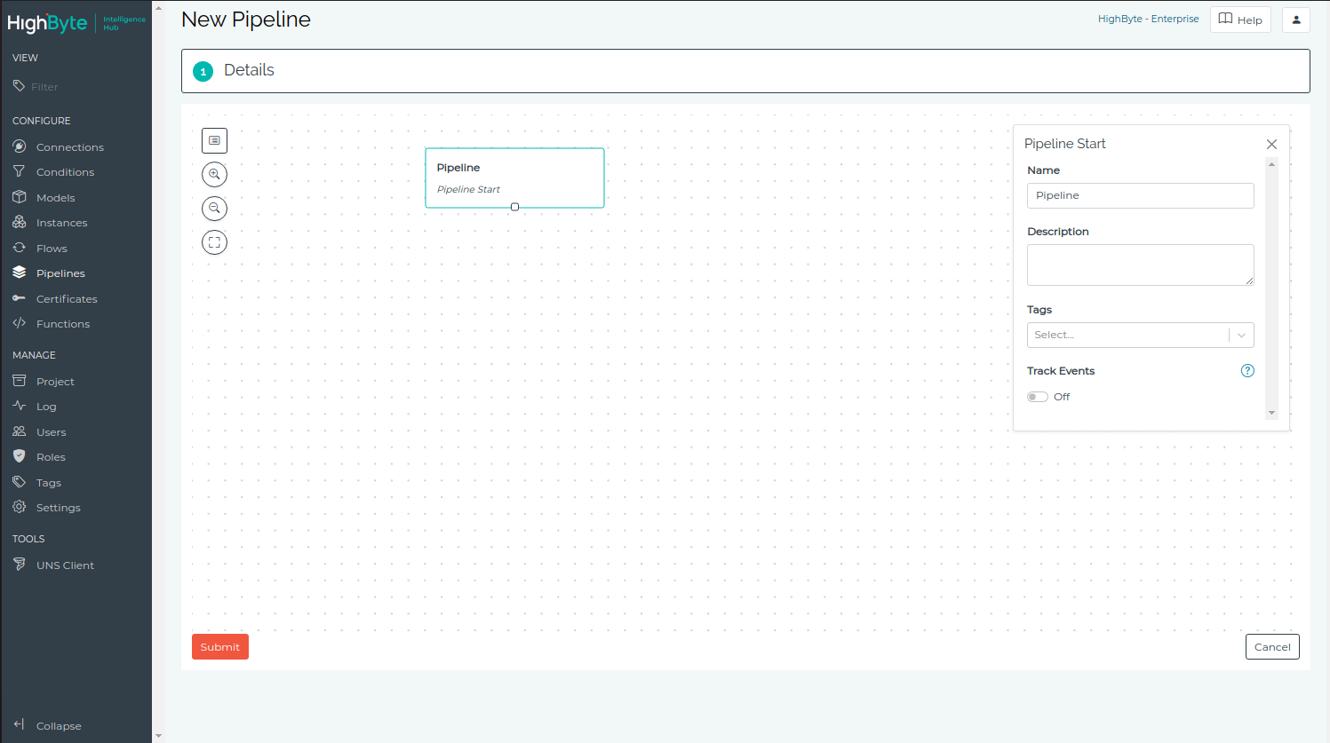Submit the new pipeline

(219, 647)
